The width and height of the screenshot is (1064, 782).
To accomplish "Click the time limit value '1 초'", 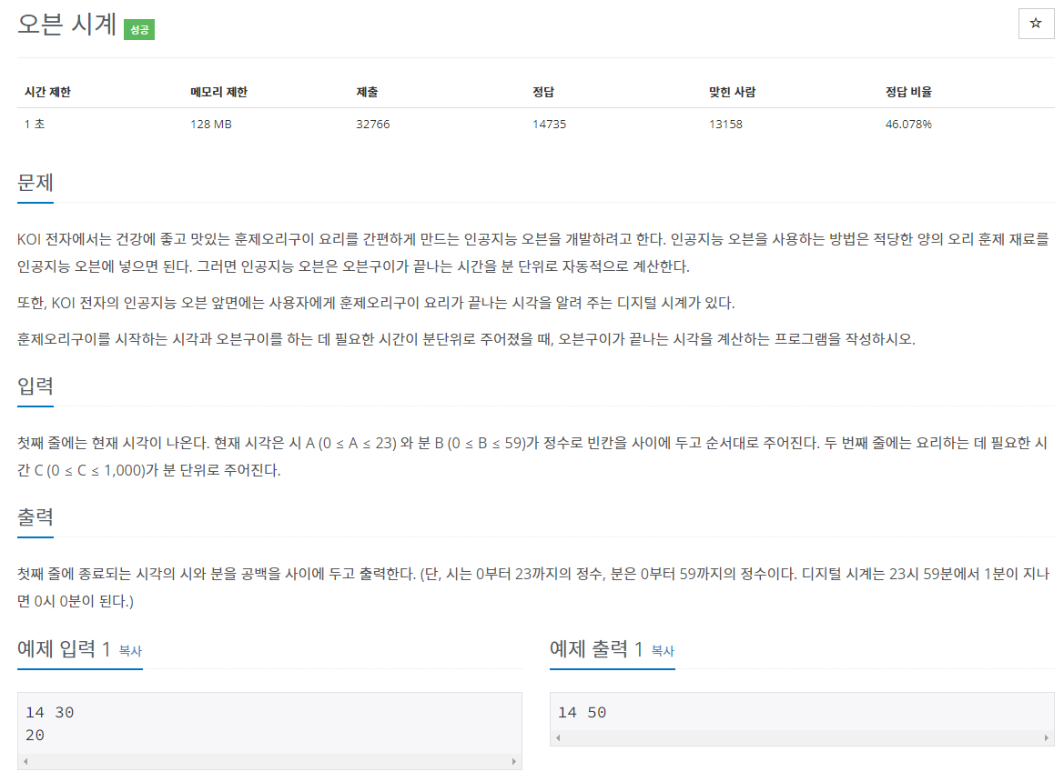I will tap(35, 124).
